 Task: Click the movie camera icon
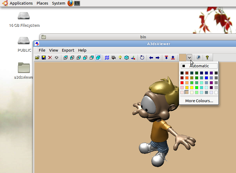(113, 58)
